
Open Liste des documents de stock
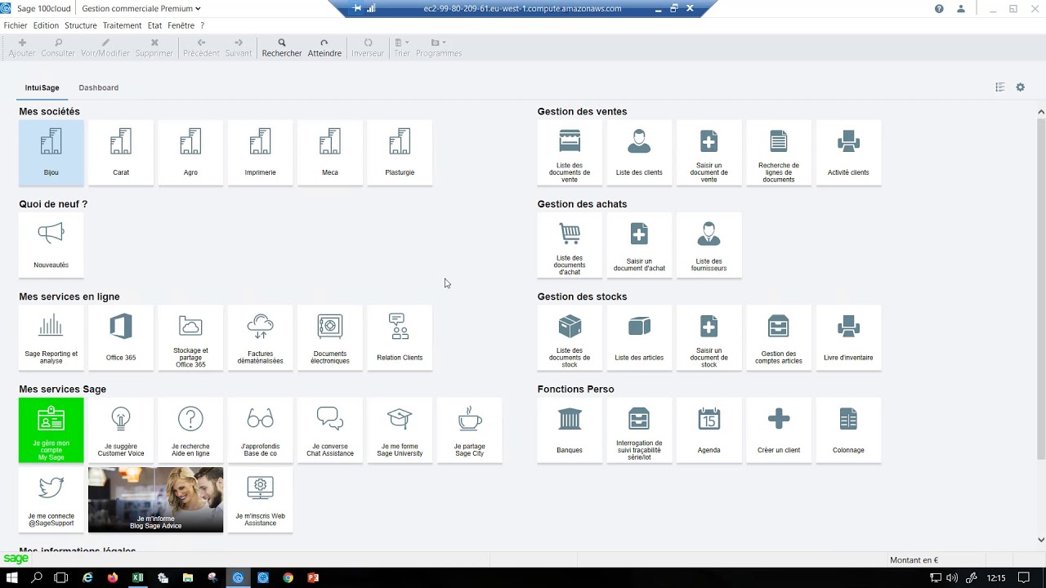pos(570,338)
